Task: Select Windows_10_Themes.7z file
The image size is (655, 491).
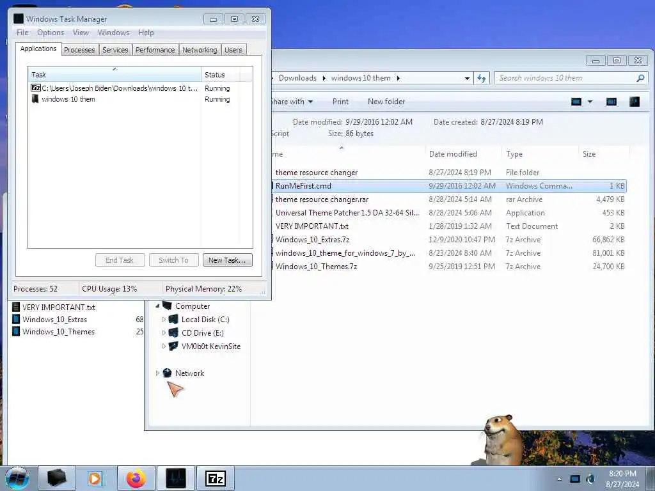Action: point(449,266)
